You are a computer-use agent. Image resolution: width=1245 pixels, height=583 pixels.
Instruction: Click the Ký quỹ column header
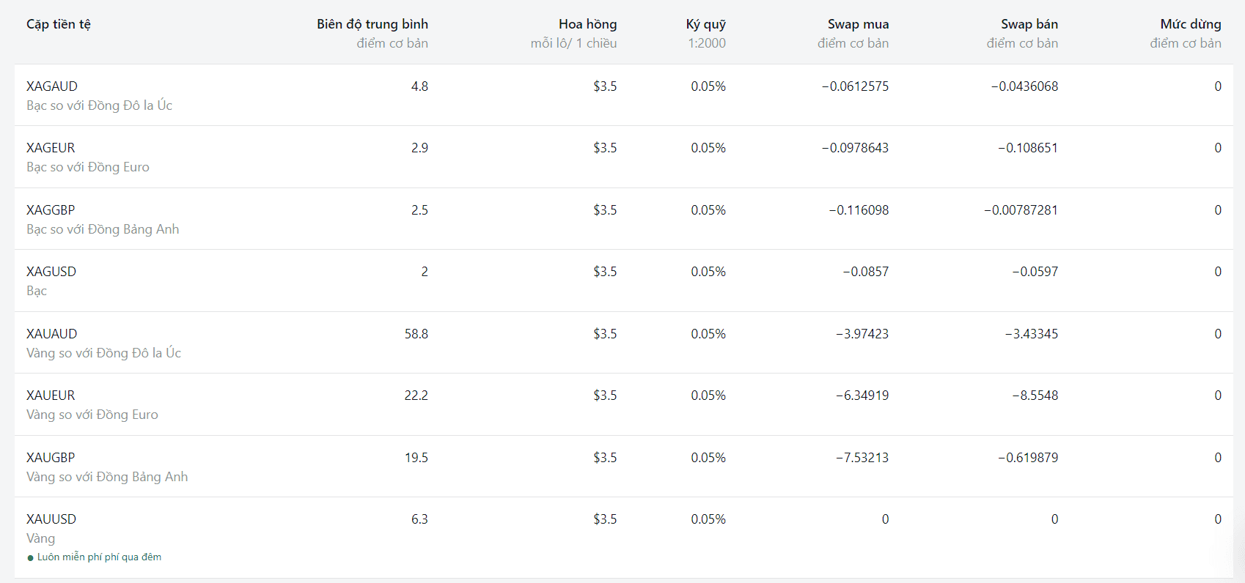706,24
